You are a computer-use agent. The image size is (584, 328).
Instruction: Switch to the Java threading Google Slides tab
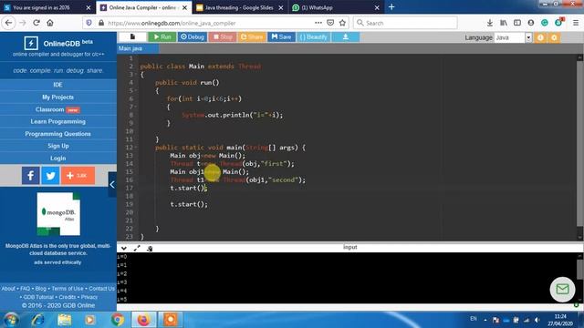[x=239, y=7]
